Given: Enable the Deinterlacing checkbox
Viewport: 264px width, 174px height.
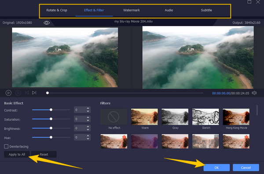Looking at the screenshot, I should pyautogui.click(x=6, y=146).
